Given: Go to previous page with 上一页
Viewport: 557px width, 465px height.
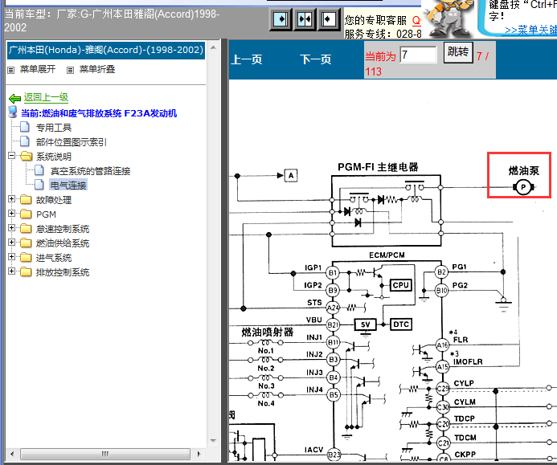Looking at the screenshot, I should pyautogui.click(x=247, y=59).
